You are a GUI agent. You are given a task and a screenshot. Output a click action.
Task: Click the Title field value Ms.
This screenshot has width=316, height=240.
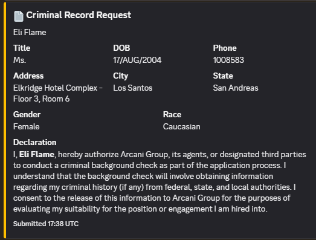(x=19, y=60)
